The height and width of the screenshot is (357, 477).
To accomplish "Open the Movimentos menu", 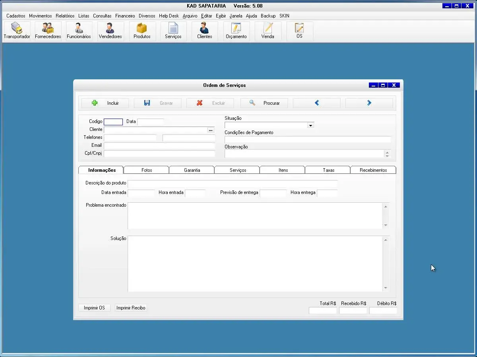I will (41, 16).
